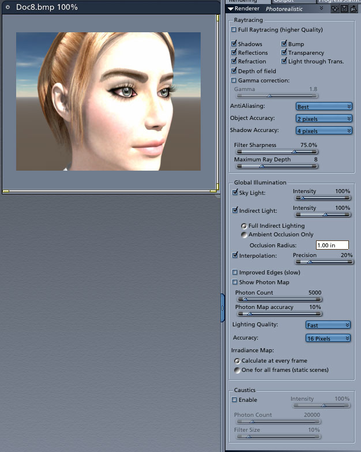This screenshot has width=361, height=452.
Task: Click the Irradiance Map label
Action: point(253,351)
